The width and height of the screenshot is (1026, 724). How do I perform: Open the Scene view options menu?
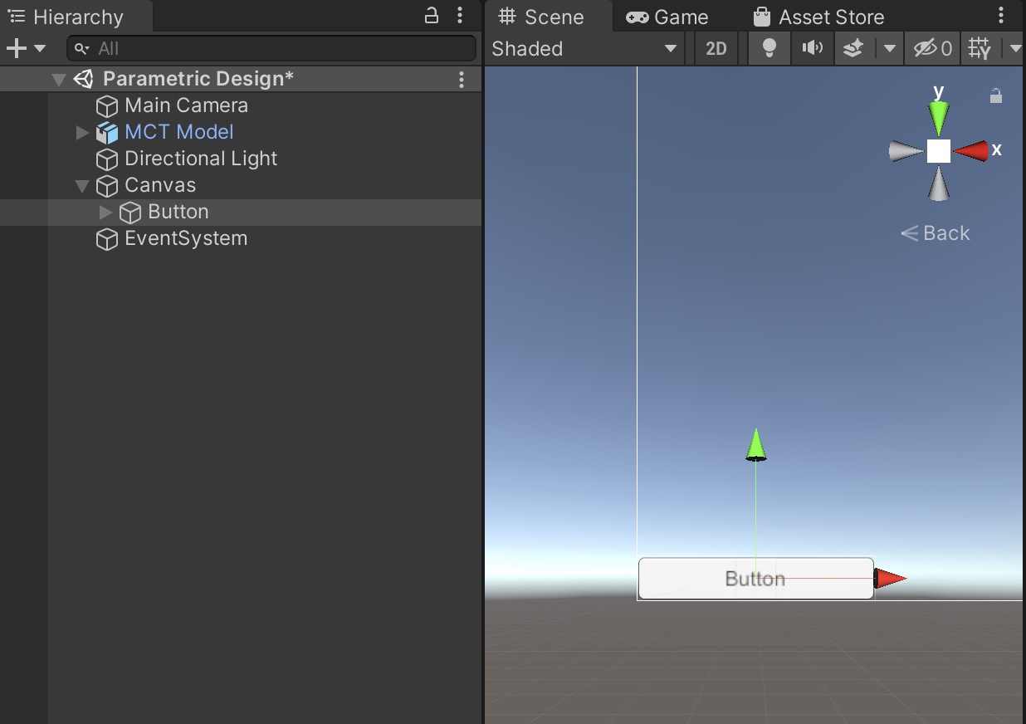1001,15
